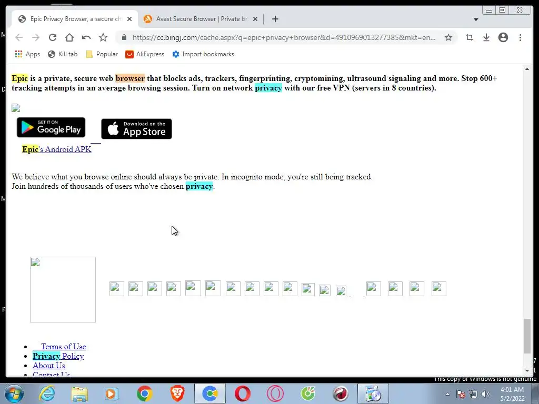Image resolution: width=539 pixels, height=404 pixels.
Task: Click the installer disc icon in the taskbar
Action: pyautogui.click(x=373, y=393)
